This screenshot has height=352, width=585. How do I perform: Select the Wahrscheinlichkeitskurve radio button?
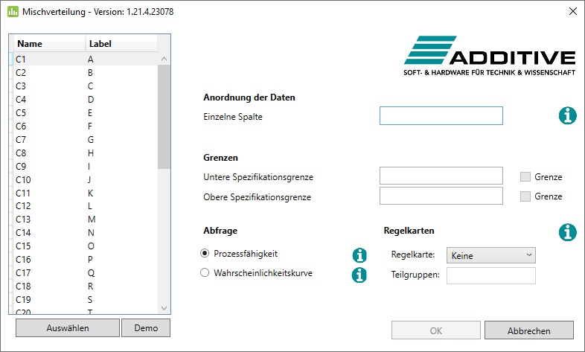[x=205, y=272]
